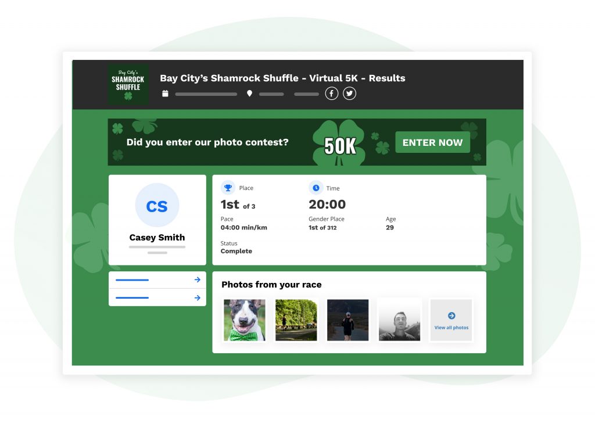
Task: Open the dark road runner photo
Action: (x=347, y=320)
